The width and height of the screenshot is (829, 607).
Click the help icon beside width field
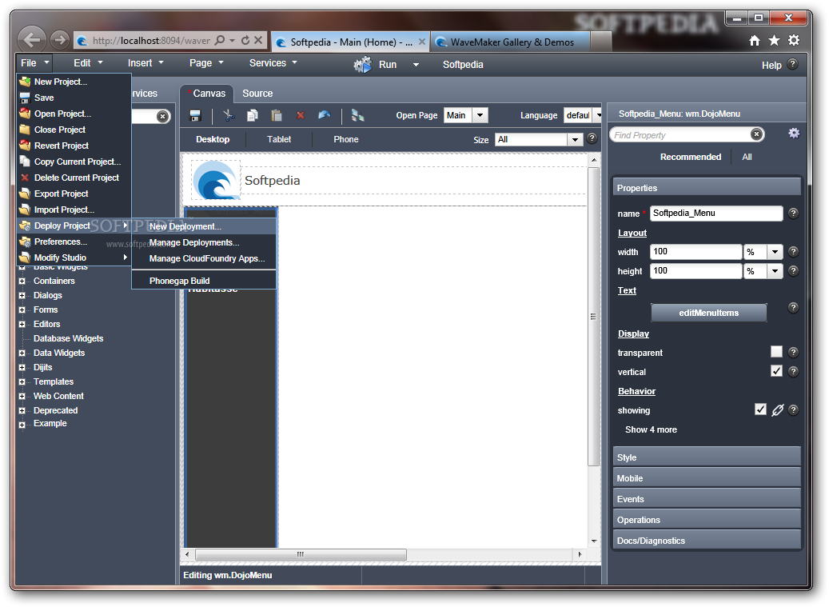pos(793,252)
